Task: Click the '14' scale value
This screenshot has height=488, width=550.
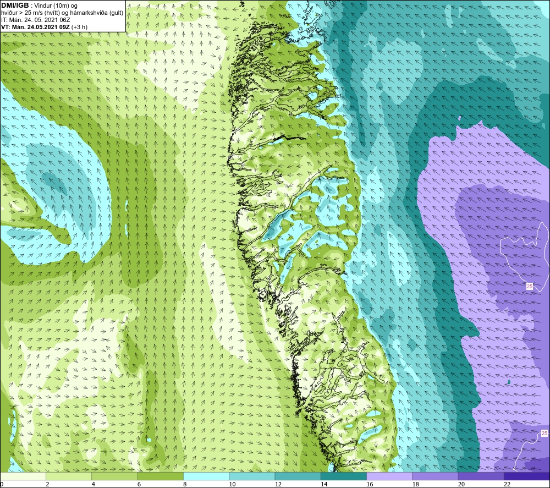Action: (324, 484)
